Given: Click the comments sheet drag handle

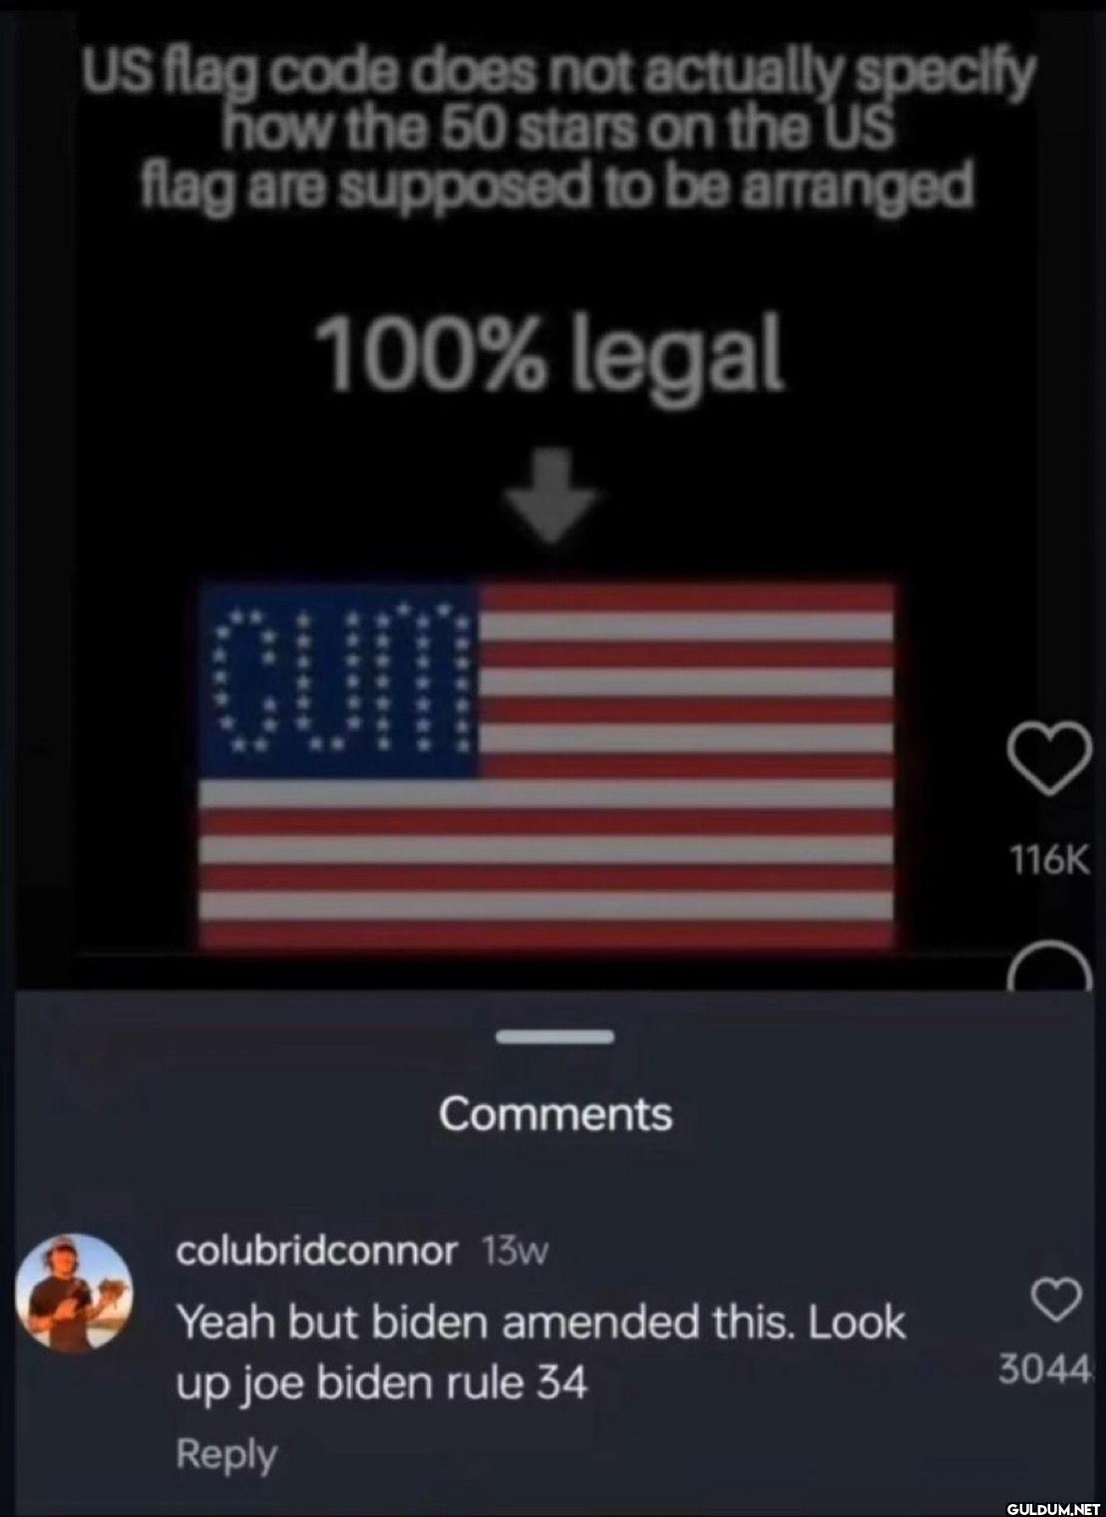Looking at the screenshot, I should [554, 1037].
